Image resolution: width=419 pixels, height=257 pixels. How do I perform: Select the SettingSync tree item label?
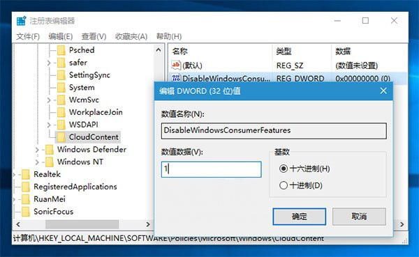(x=89, y=75)
